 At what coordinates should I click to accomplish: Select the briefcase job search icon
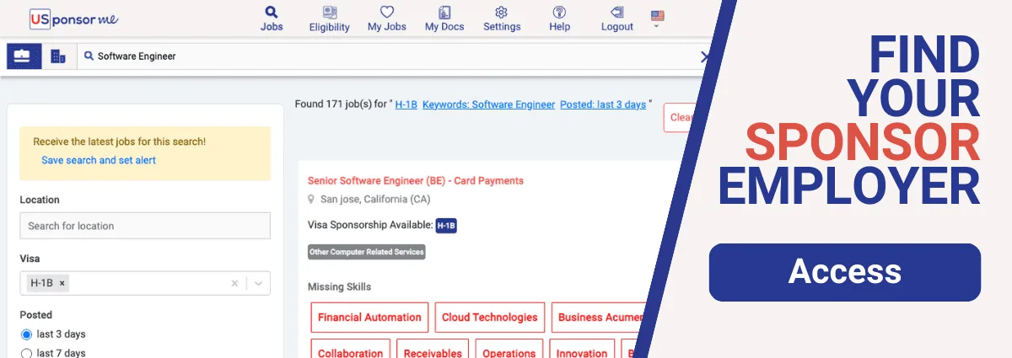tap(23, 56)
